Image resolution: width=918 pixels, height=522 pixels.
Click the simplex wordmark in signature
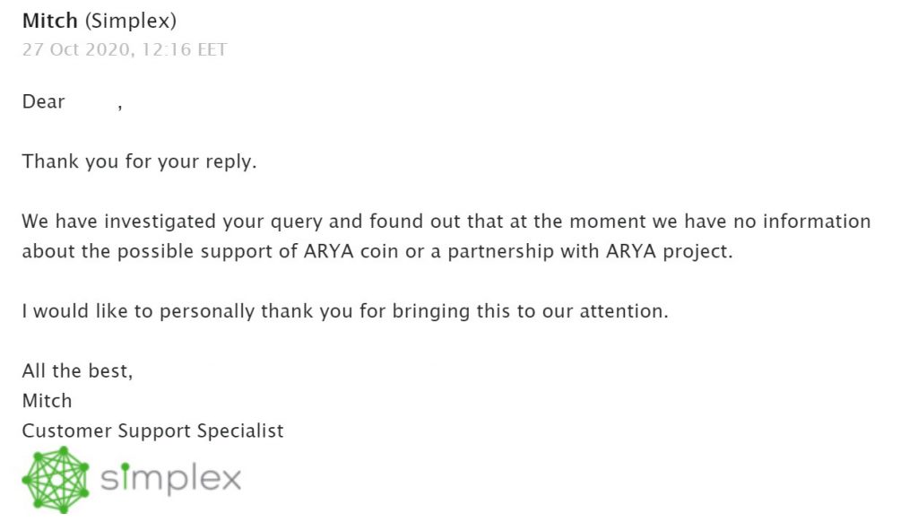click(170, 477)
